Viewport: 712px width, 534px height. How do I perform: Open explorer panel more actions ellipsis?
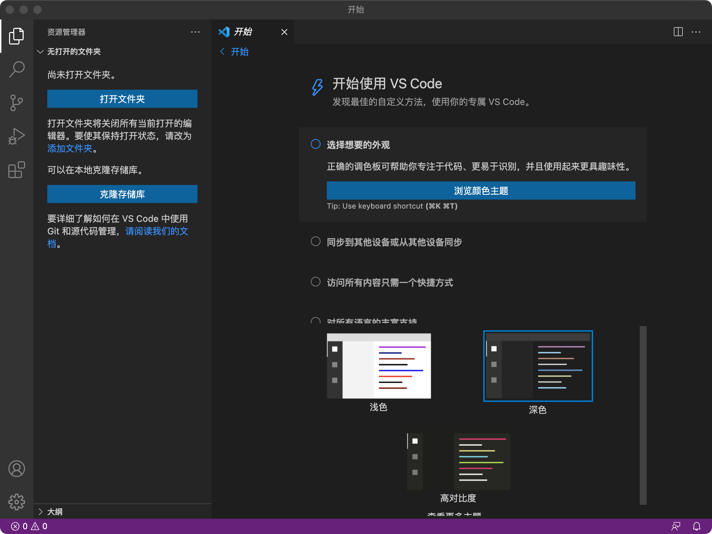(x=195, y=32)
